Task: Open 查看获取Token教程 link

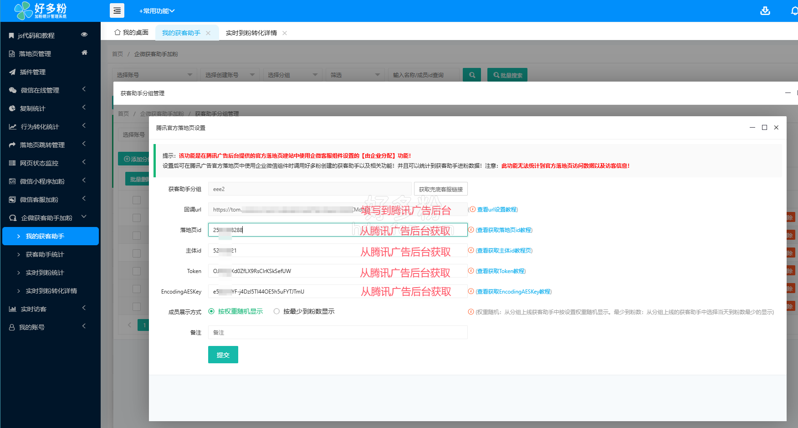Action: [x=501, y=271]
